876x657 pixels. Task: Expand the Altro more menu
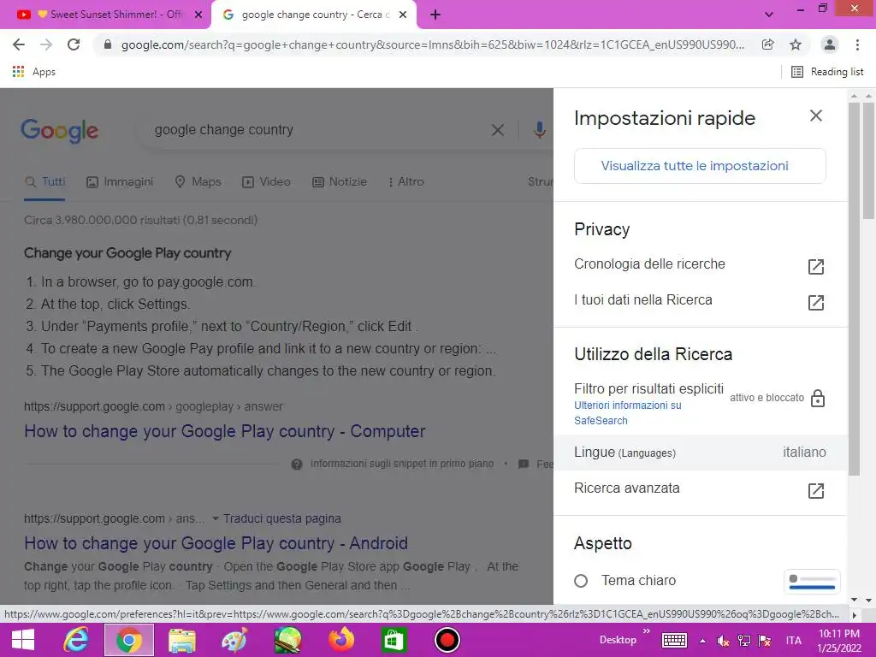tap(406, 181)
